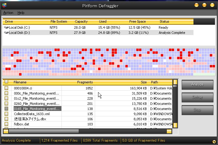The image size is (218, 145).
Task: Open the Action menu
Action: (x=8, y=13)
